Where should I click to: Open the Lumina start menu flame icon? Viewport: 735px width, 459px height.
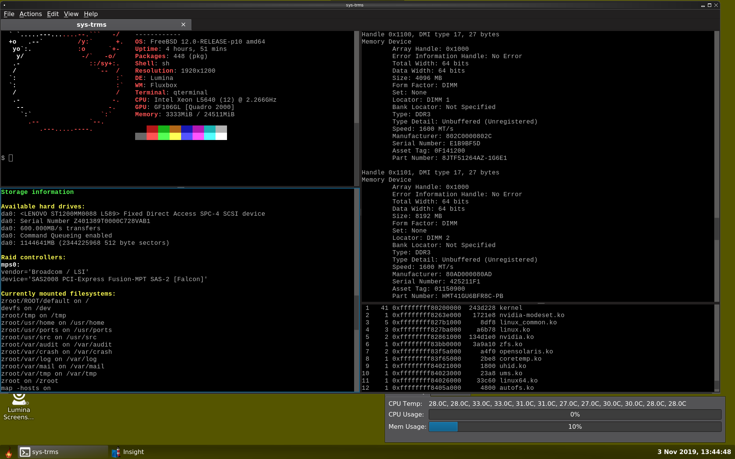[8, 452]
